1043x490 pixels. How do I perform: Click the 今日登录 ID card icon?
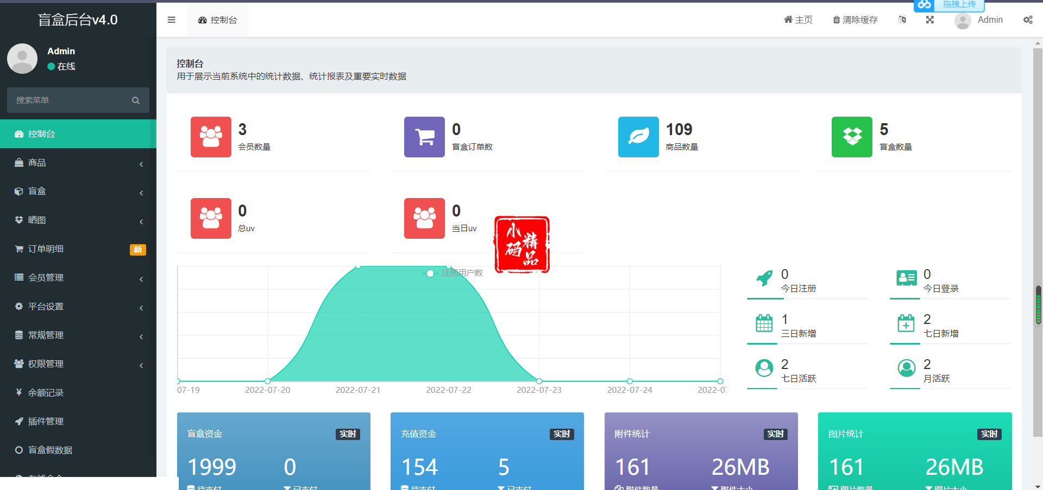pyautogui.click(x=907, y=278)
